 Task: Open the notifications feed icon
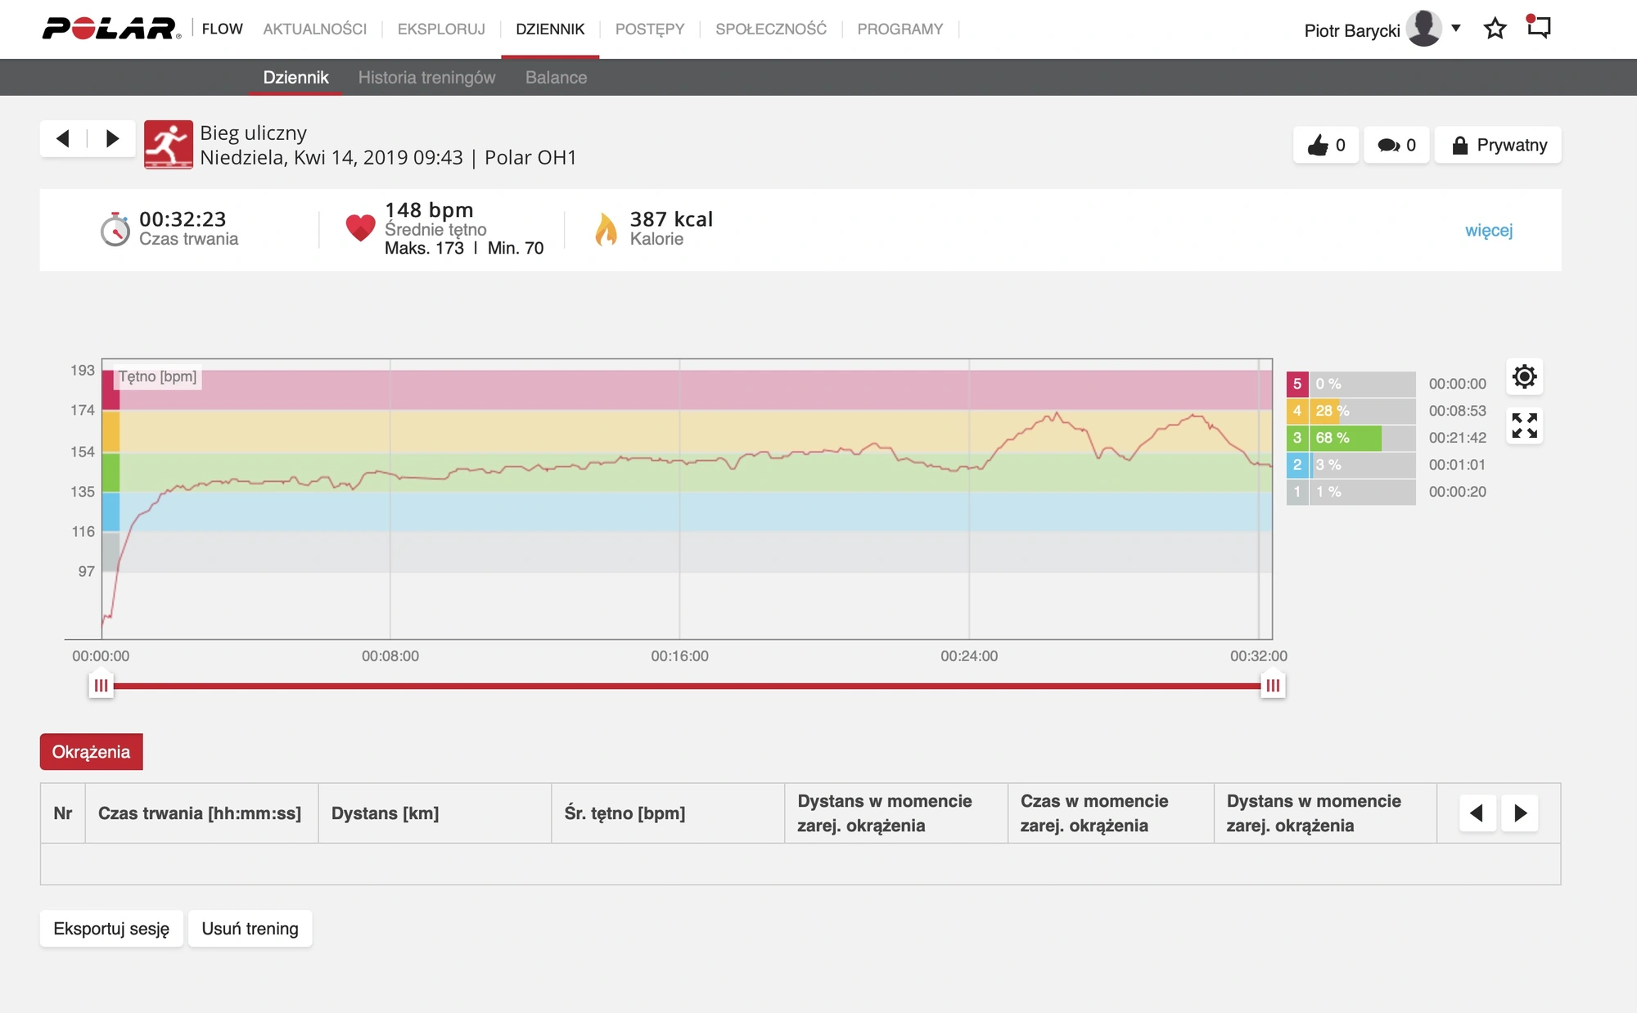click(x=1539, y=28)
